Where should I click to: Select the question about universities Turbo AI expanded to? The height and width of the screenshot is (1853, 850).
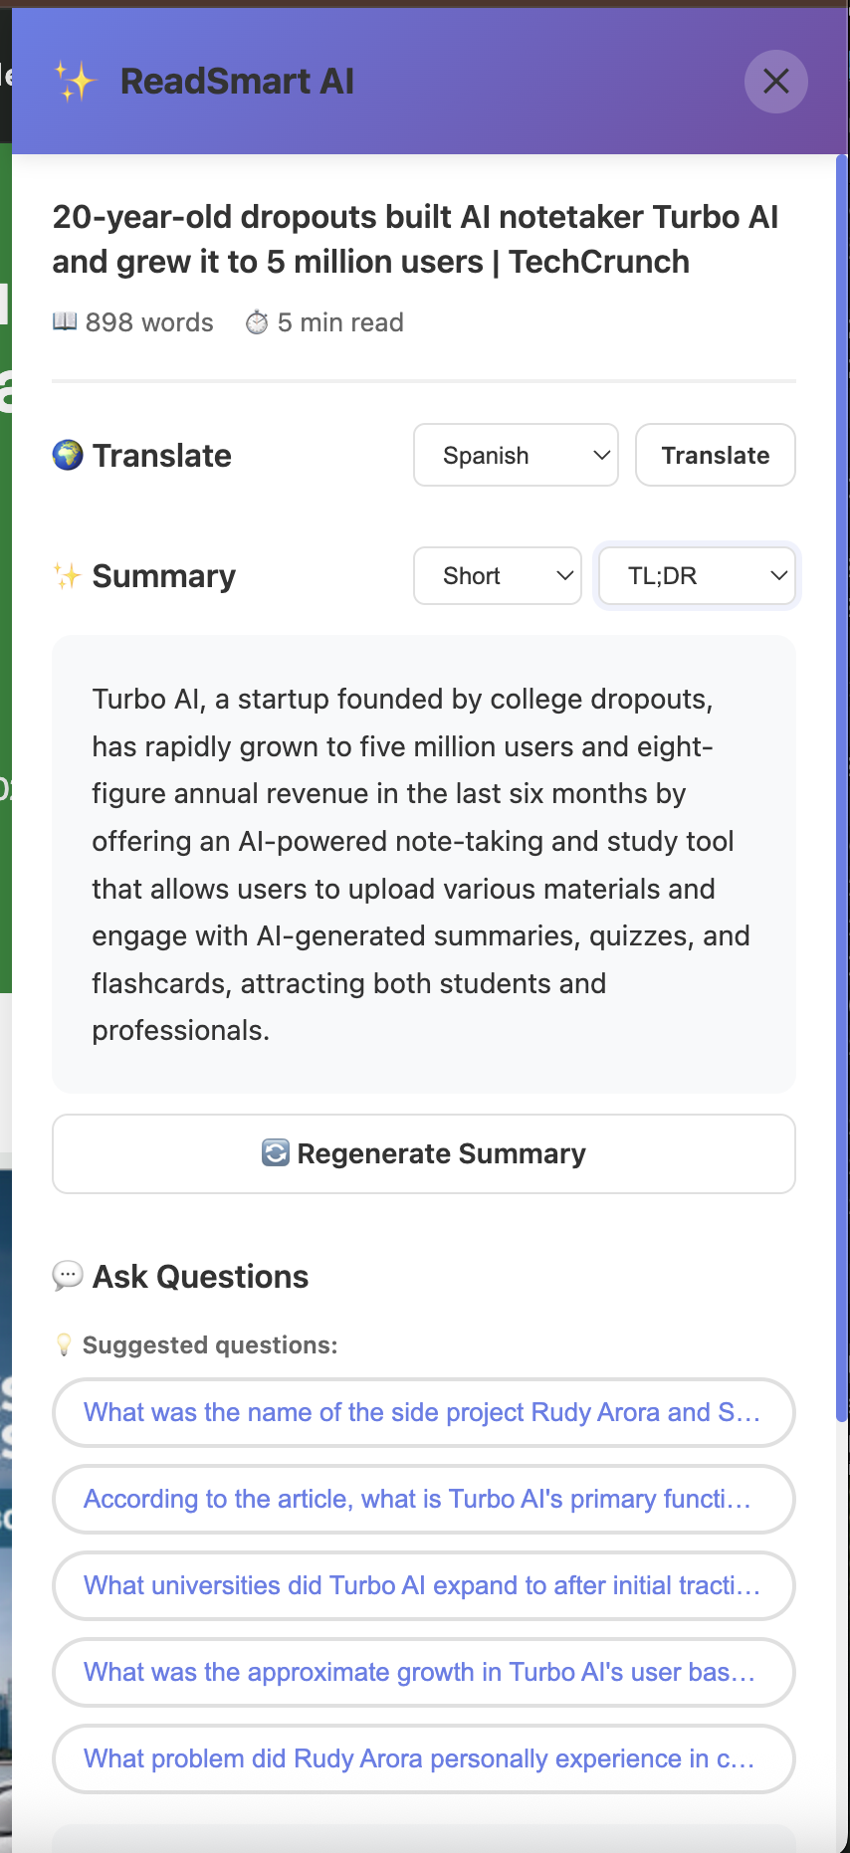423,1585
